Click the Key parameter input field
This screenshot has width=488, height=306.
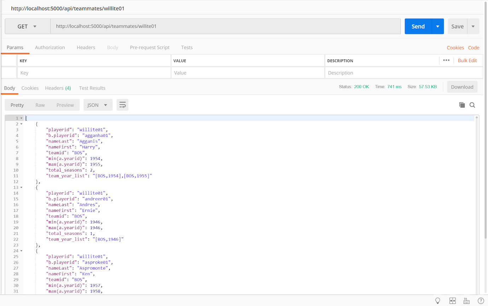94,73
